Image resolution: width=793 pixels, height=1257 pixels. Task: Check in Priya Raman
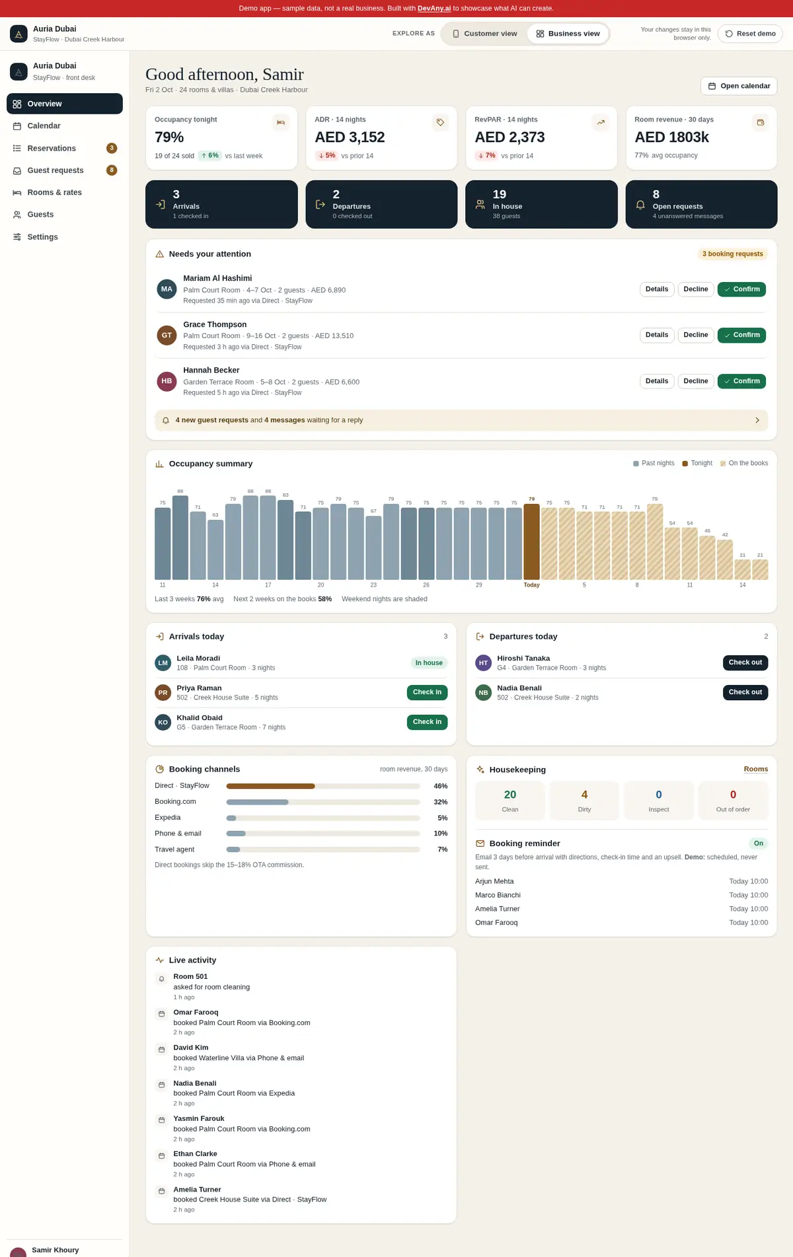pyautogui.click(x=427, y=692)
